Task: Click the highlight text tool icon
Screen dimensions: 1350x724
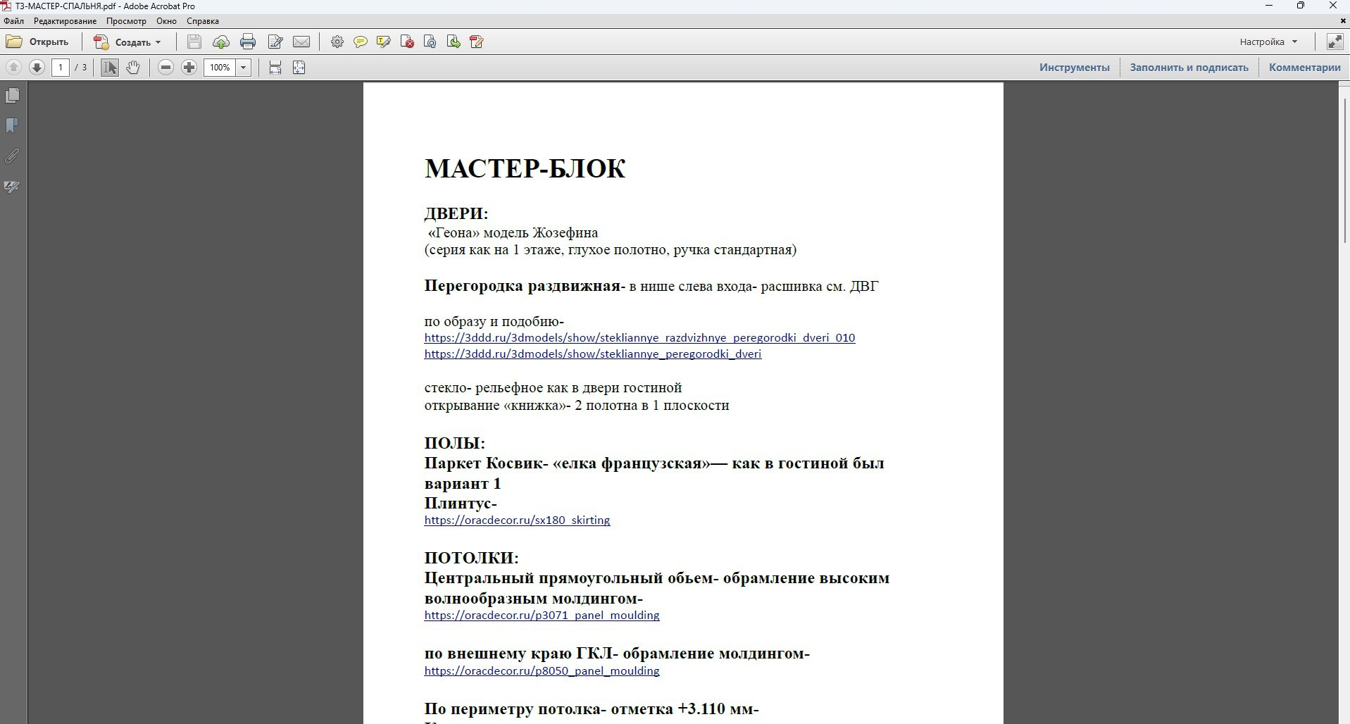Action: click(x=383, y=42)
